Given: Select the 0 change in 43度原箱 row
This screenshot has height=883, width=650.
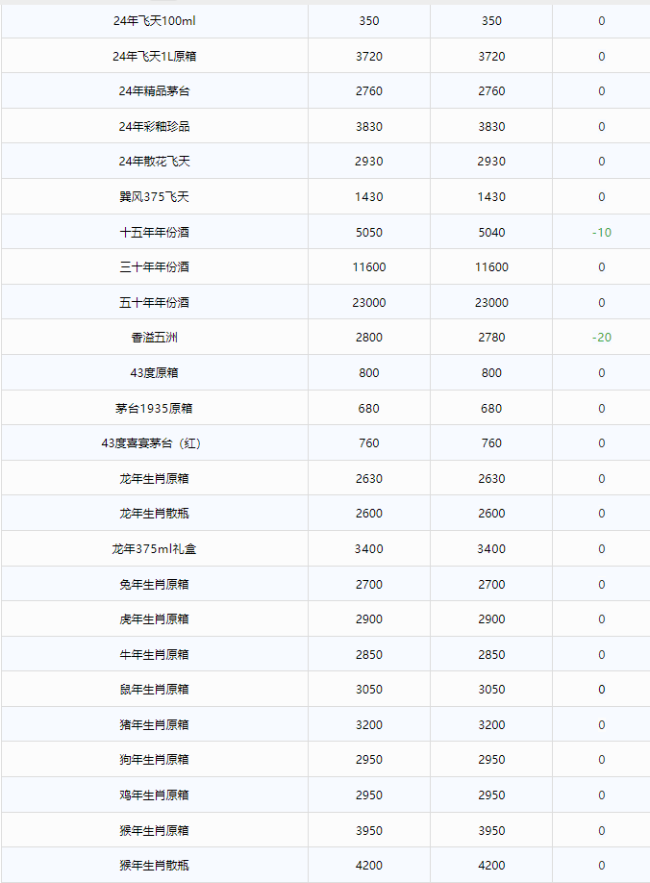Looking at the screenshot, I should [x=602, y=373].
